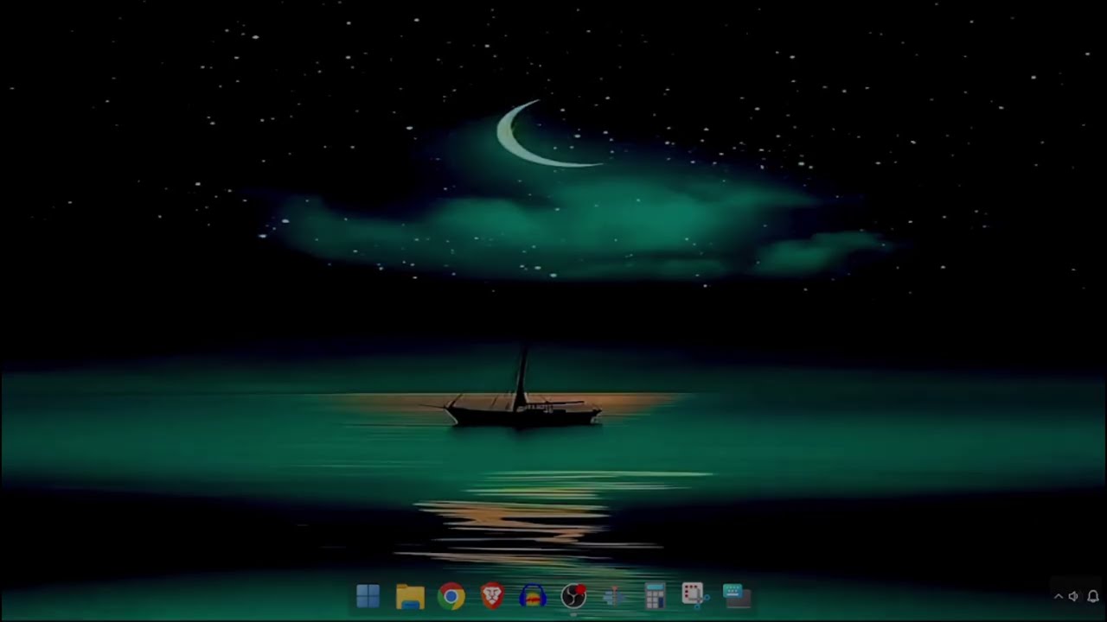Open the Windows Start menu

(368, 596)
